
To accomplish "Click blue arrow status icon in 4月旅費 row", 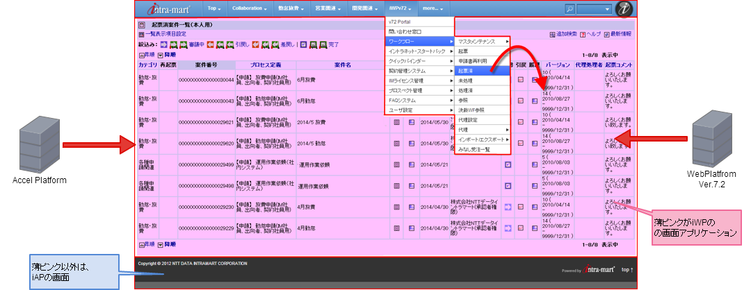I will tap(508, 207).
